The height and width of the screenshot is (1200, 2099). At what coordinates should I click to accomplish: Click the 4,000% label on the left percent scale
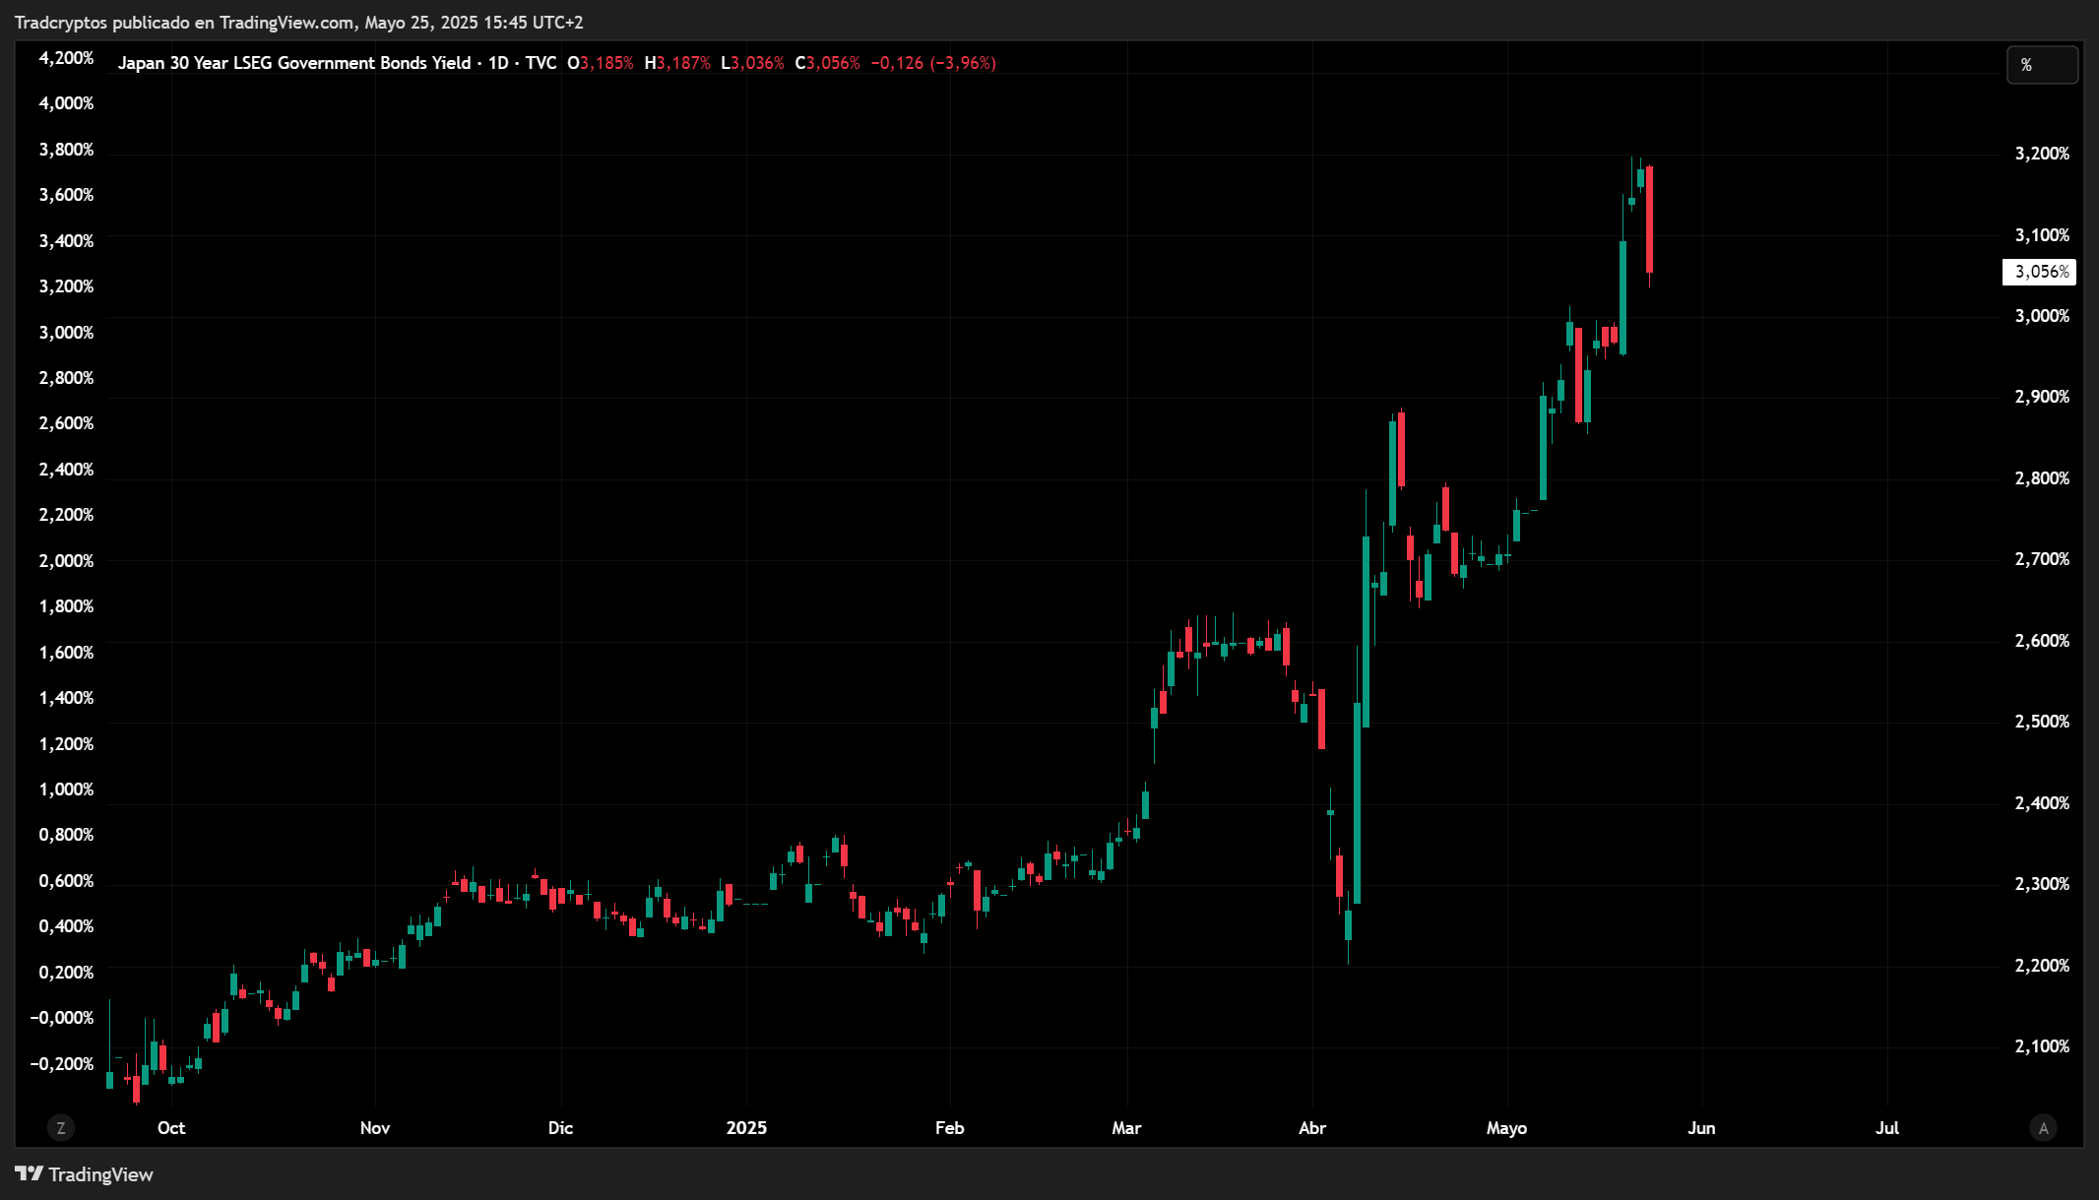pyautogui.click(x=66, y=103)
